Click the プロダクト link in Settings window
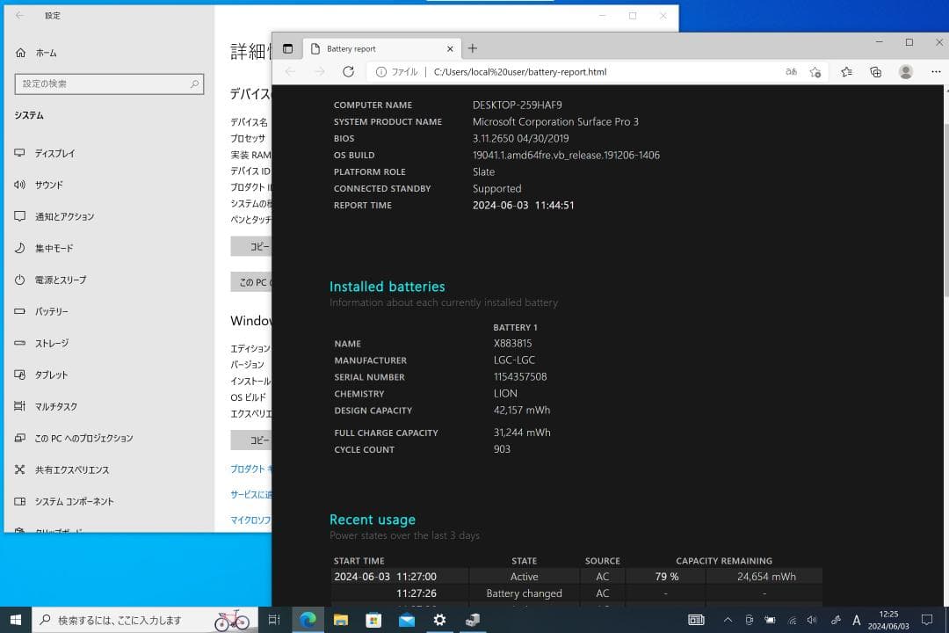 (251, 469)
